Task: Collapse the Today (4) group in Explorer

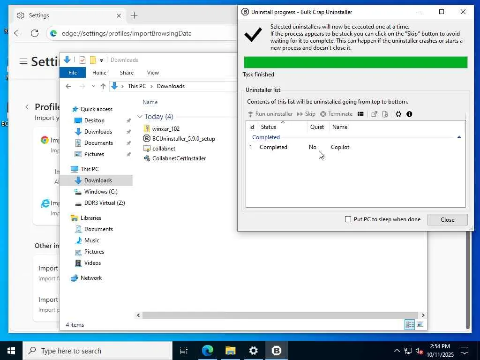Action: pos(140,117)
